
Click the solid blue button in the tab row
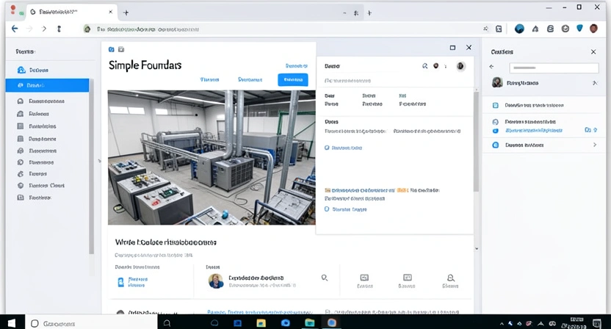(x=293, y=79)
